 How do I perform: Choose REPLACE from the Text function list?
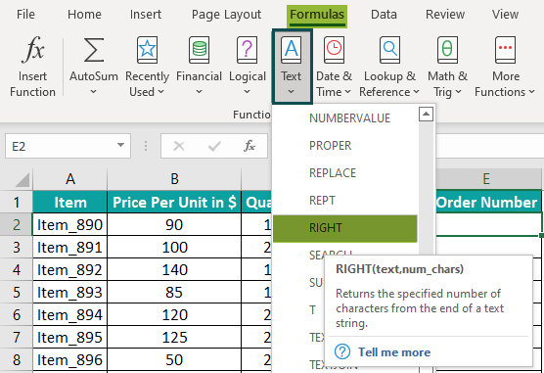coord(344,173)
